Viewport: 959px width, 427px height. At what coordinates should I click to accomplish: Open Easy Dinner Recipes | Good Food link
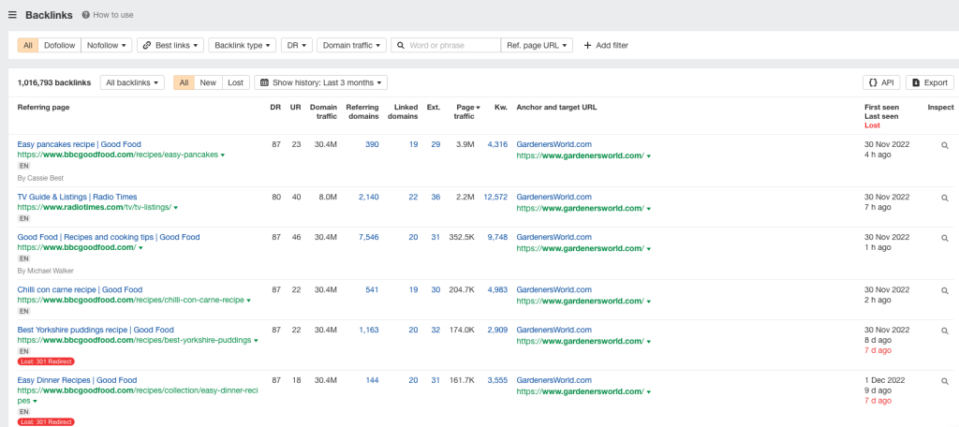(77, 380)
